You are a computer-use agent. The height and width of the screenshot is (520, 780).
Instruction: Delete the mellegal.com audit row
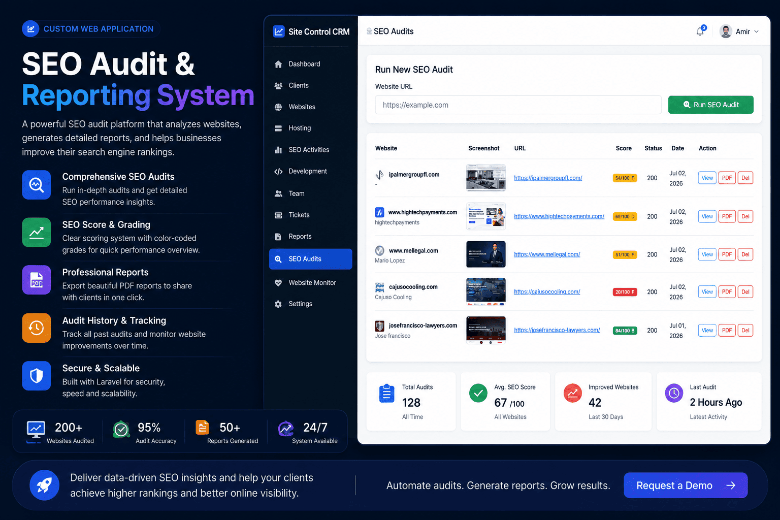(745, 254)
